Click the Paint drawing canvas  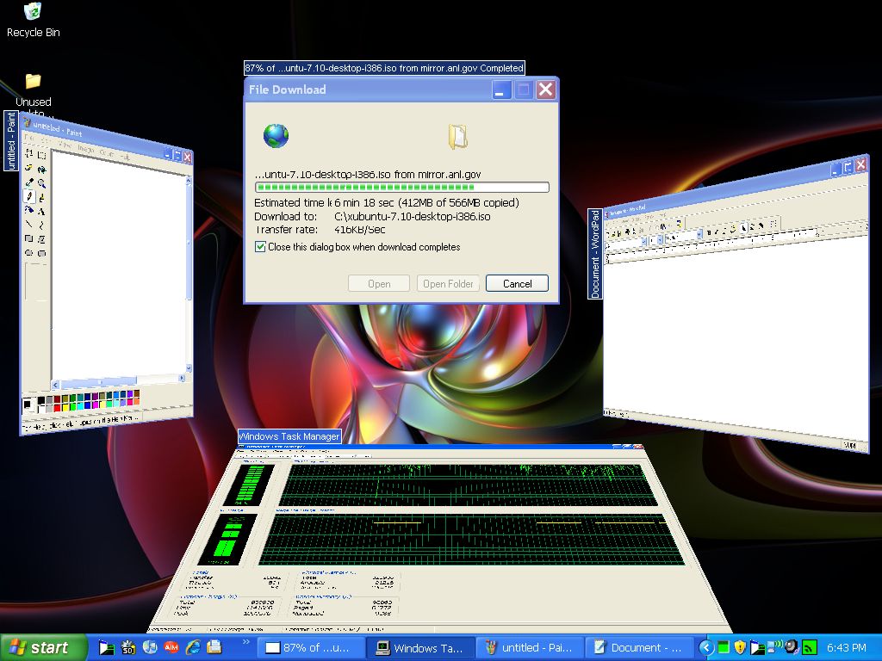[118, 269]
